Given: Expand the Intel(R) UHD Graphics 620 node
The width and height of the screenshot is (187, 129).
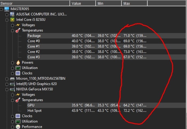Looking at the screenshot, I should tap(7, 84).
